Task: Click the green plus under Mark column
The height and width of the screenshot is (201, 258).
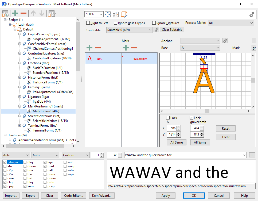Action: click(126, 48)
